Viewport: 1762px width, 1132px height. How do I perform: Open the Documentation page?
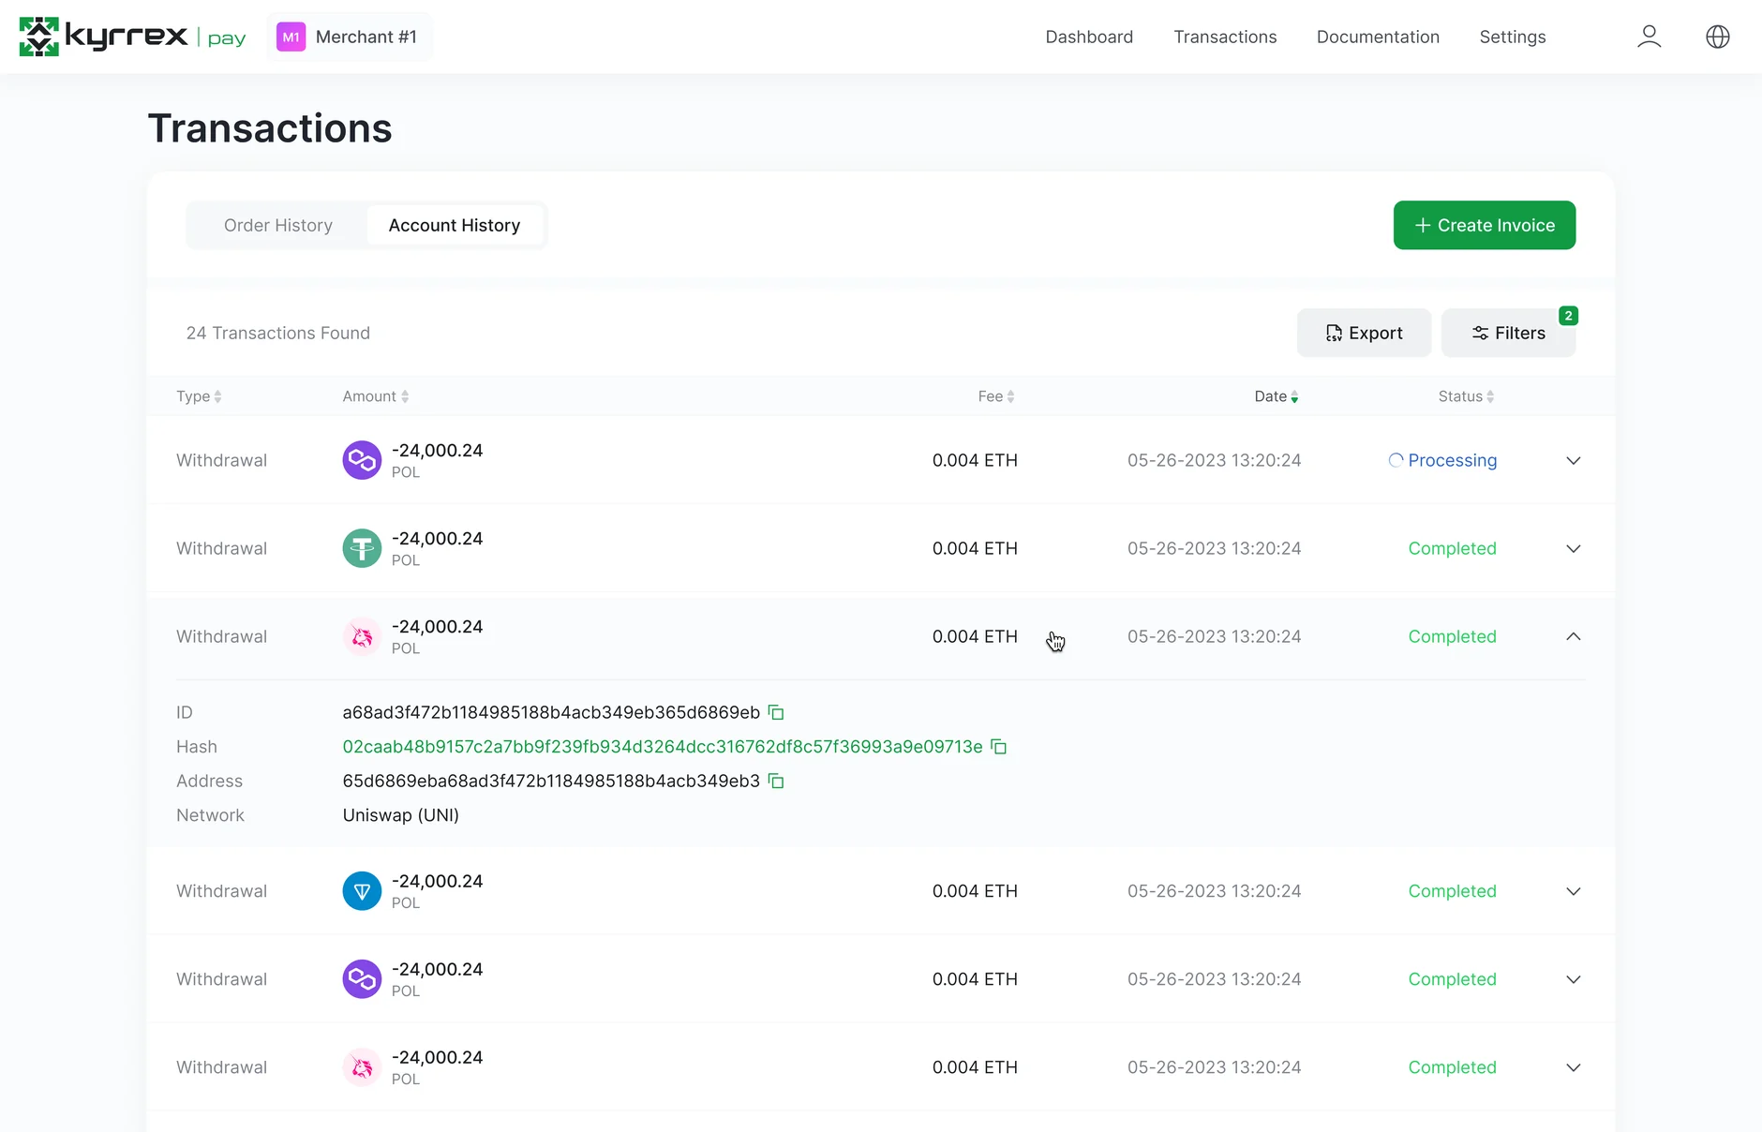coord(1378,37)
